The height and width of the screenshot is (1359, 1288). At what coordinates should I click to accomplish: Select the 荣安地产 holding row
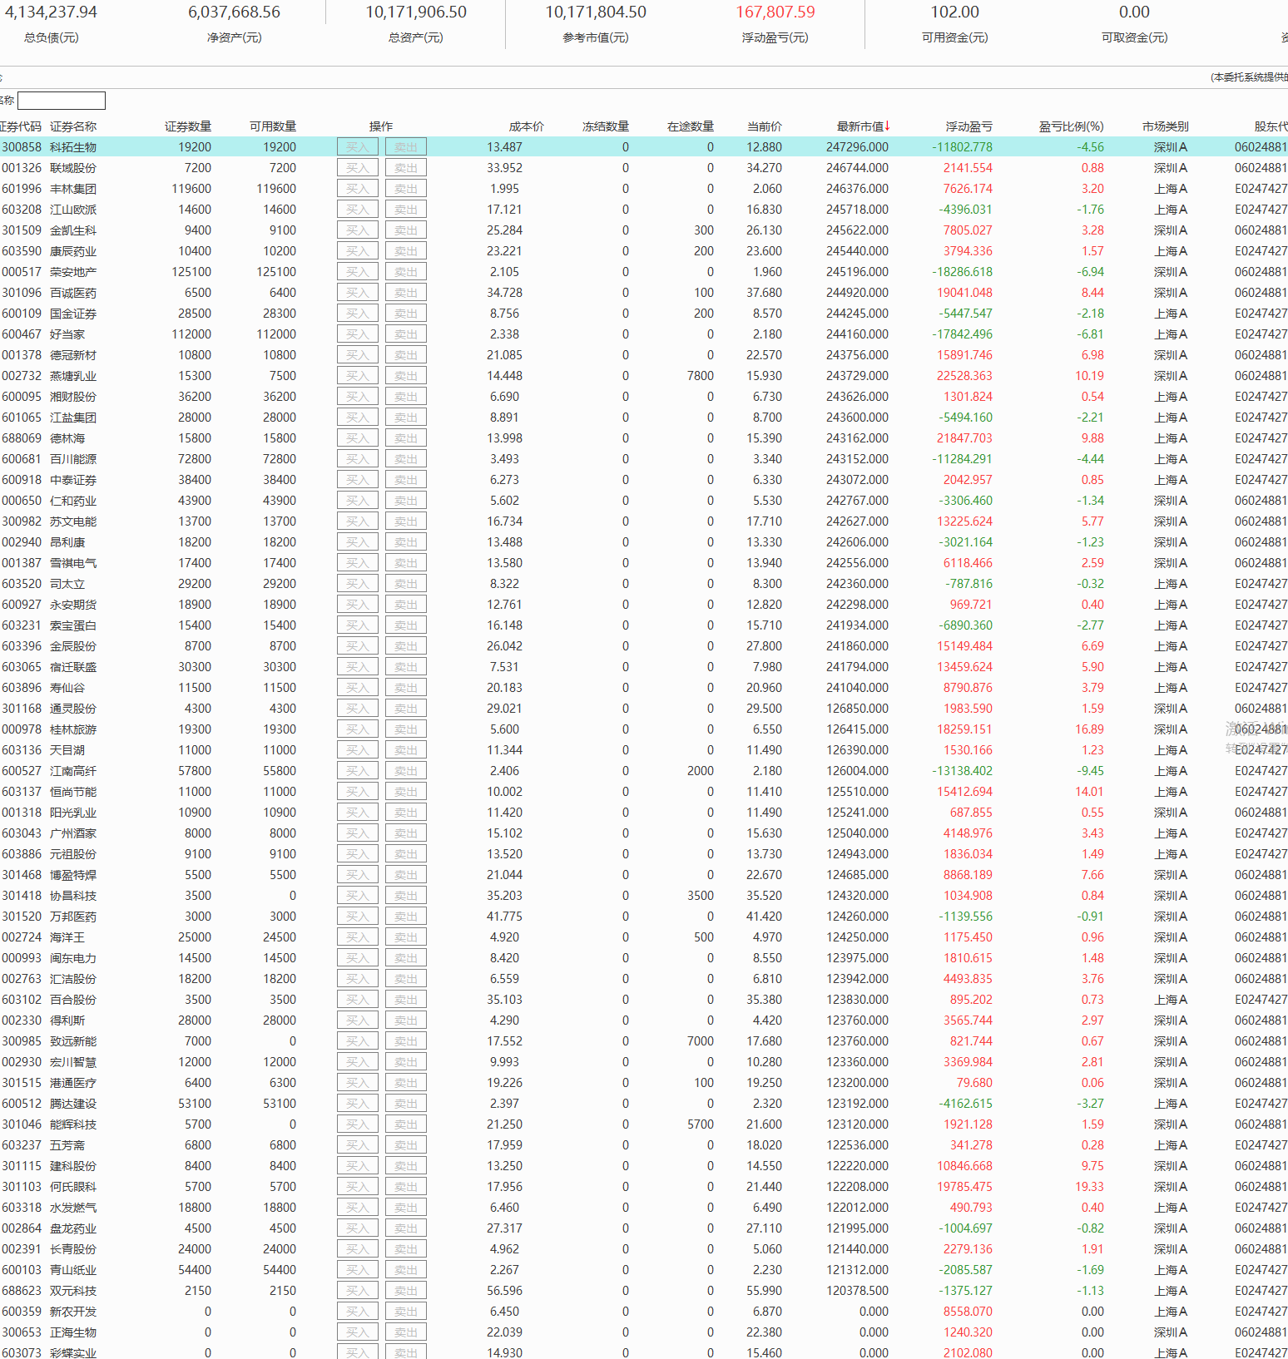[73, 272]
